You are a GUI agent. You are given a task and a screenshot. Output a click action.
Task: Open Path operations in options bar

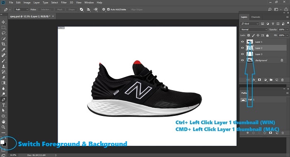[x=81, y=10]
